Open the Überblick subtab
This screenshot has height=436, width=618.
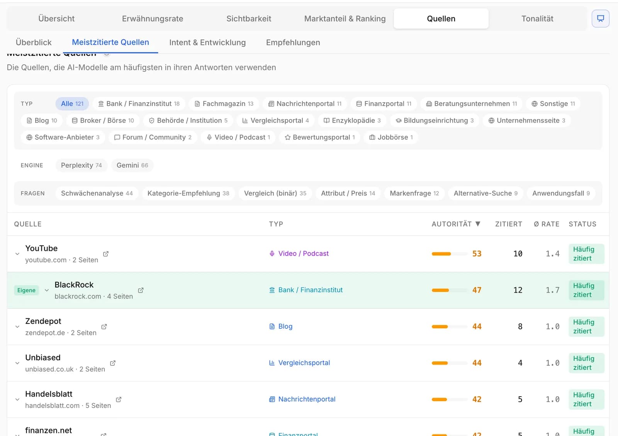pos(34,43)
